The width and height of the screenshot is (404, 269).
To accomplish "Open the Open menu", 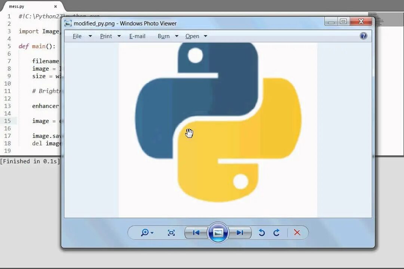I will point(192,36).
